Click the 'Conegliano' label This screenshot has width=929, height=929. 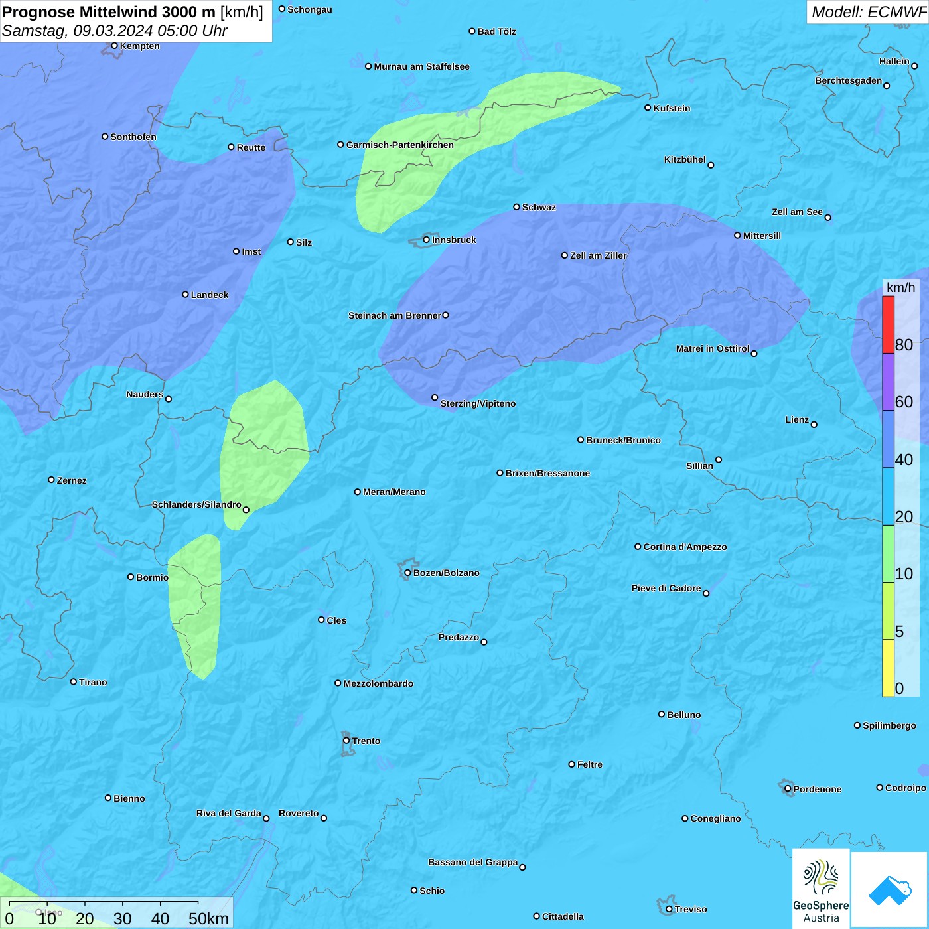point(715,818)
